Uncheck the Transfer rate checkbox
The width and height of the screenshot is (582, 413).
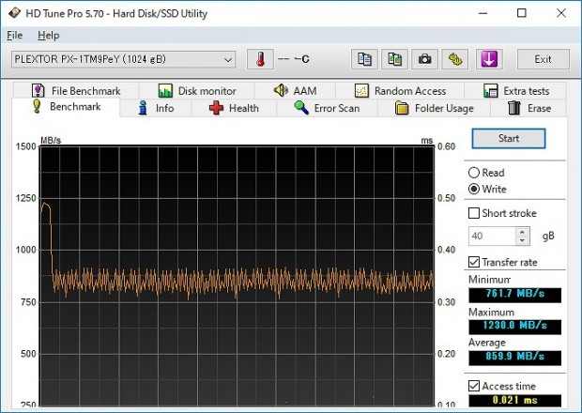[x=474, y=262]
